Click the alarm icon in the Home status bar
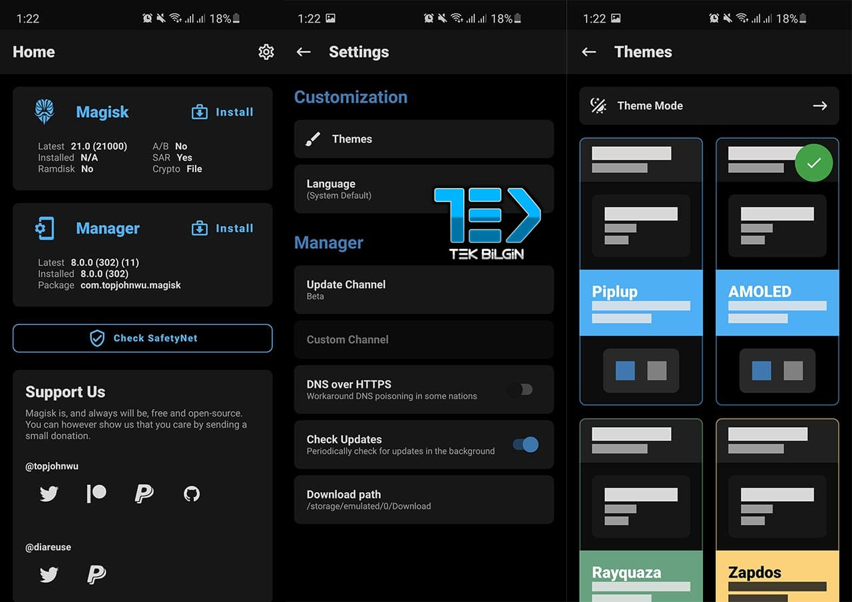This screenshot has height=602, width=852. (147, 19)
